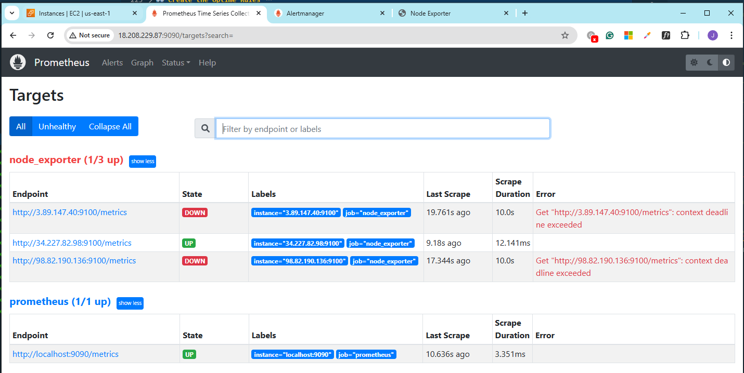Collapse the prometheus pool with show less

coord(130,303)
